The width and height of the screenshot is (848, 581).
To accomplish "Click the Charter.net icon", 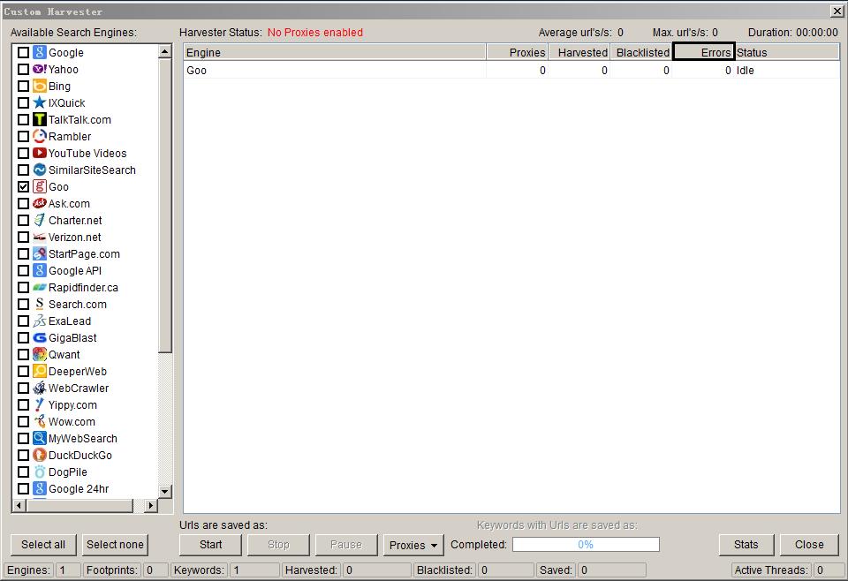I will pos(40,220).
